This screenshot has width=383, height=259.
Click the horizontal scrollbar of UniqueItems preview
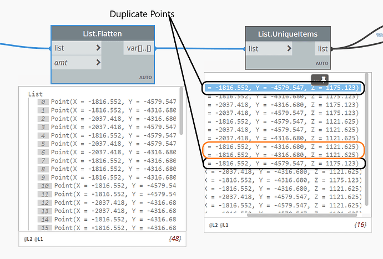302,215
